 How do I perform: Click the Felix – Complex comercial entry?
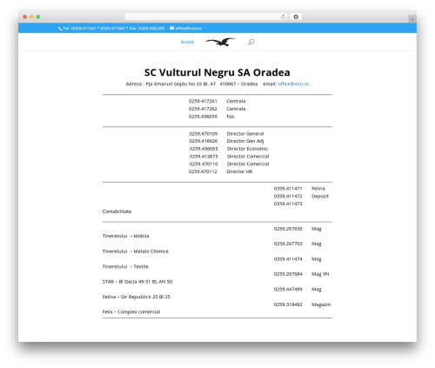click(x=131, y=311)
